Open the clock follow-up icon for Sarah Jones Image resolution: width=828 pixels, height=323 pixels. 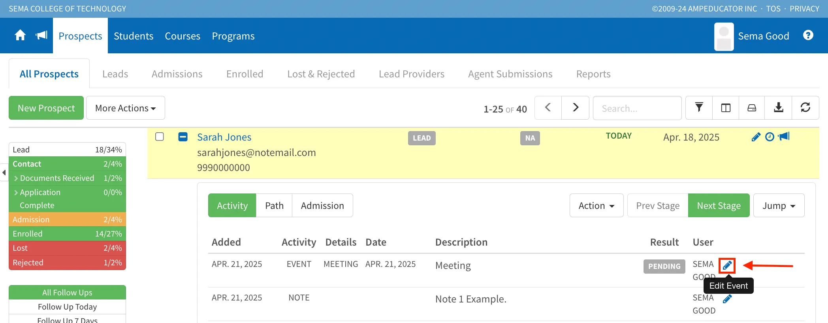point(770,137)
